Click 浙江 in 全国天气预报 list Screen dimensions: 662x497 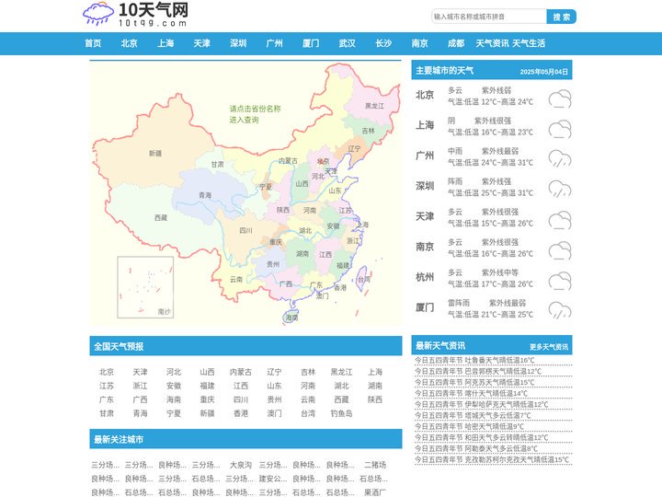click(x=140, y=386)
